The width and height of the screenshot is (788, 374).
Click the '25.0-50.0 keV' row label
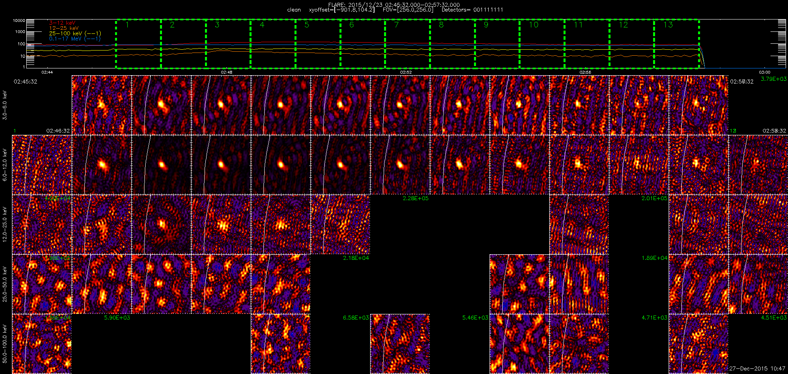tap(5, 284)
